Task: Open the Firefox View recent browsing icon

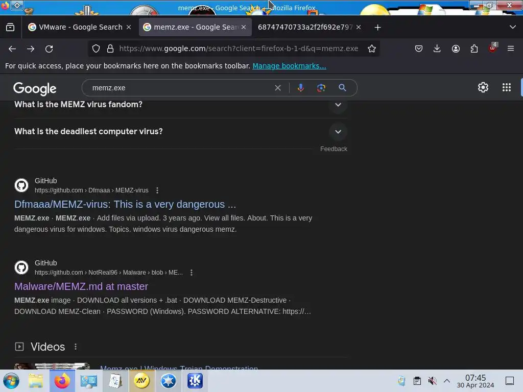Action: click(10, 28)
